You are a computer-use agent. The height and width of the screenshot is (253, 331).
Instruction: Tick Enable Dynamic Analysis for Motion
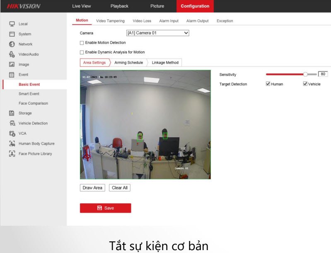click(82, 53)
